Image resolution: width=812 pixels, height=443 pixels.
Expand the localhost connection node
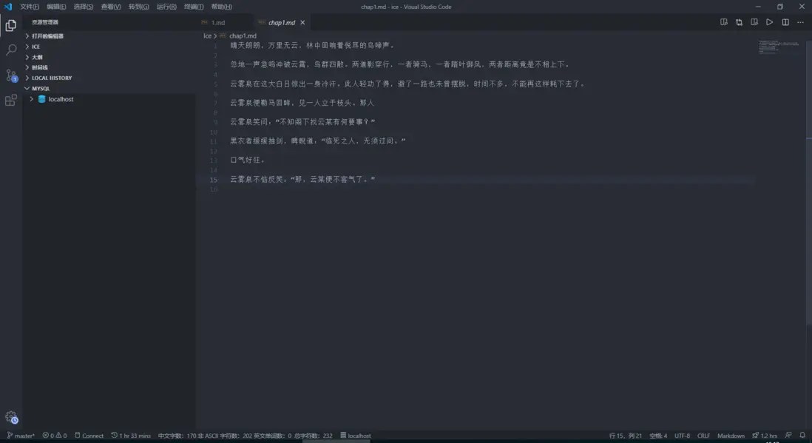click(32, 99)
